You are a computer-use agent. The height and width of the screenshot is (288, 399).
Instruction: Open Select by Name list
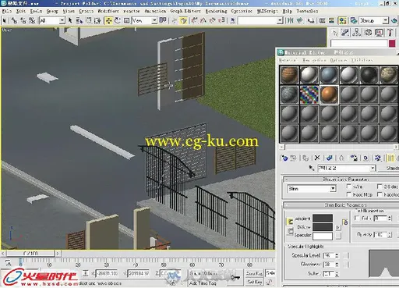pyautogui.click(x=79, y=20)
